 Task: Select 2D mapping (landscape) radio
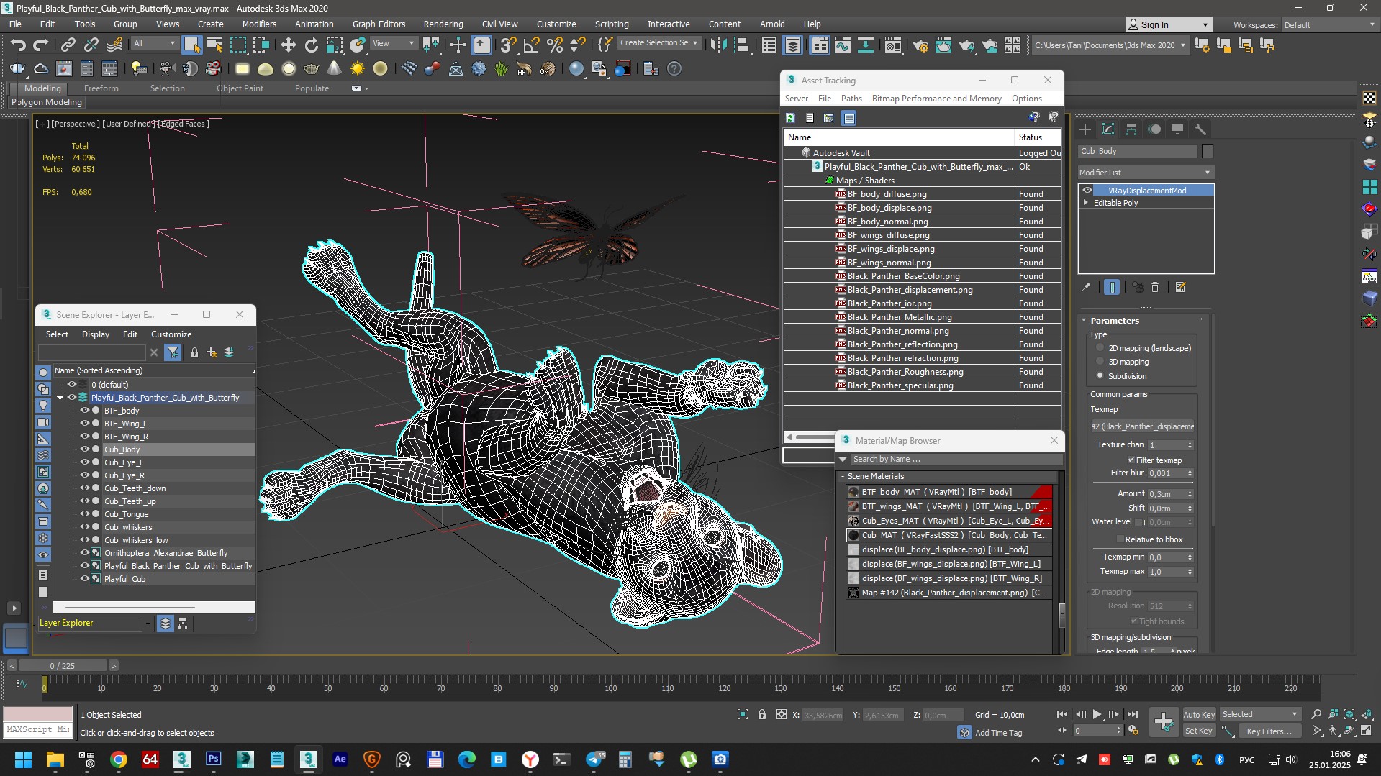tap(1100, 347)
